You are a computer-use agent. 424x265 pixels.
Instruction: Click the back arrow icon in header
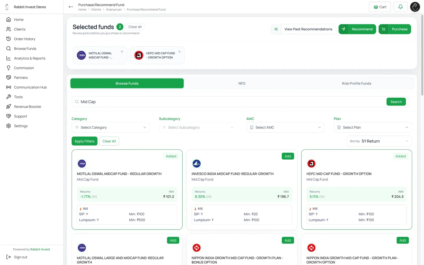pos(71,7)
